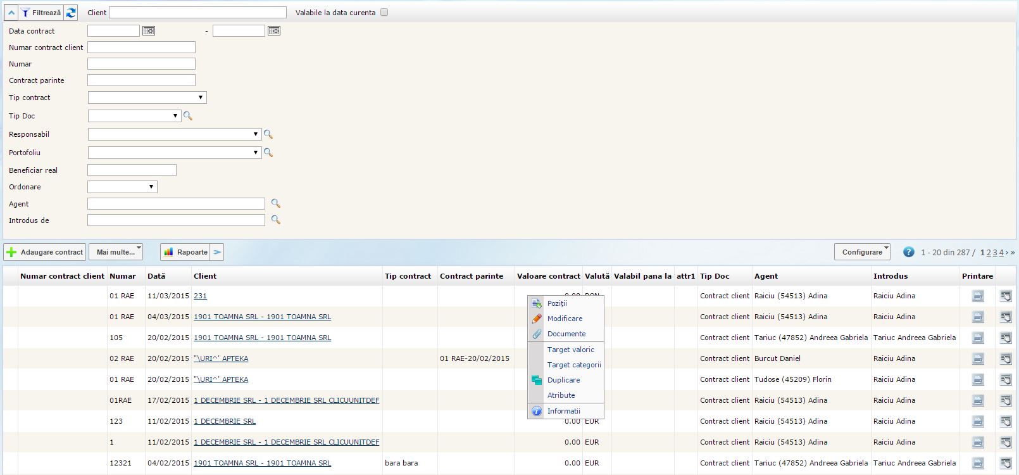The image size is (1019, 475).
Task: Click the refresh icon next to Filtrează
Action: (x=71, y=13)
